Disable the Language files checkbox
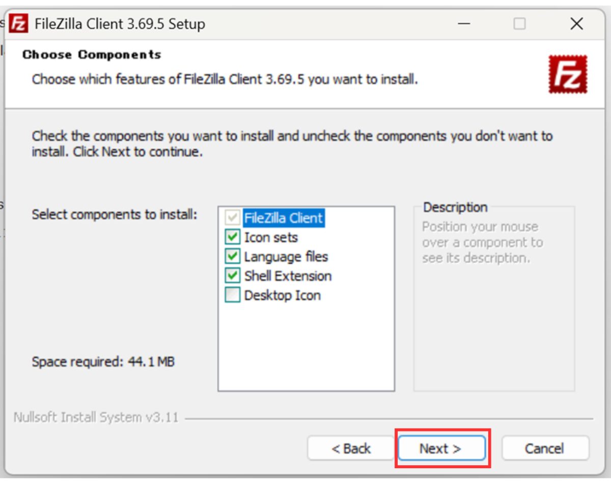Screen dimensions: 611x484 (232, 257)
